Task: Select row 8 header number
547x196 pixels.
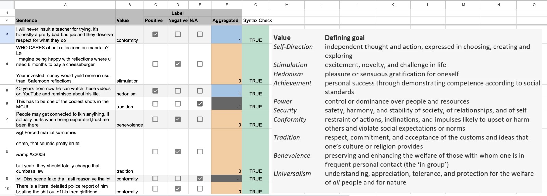Action: [x=7, y=151]
